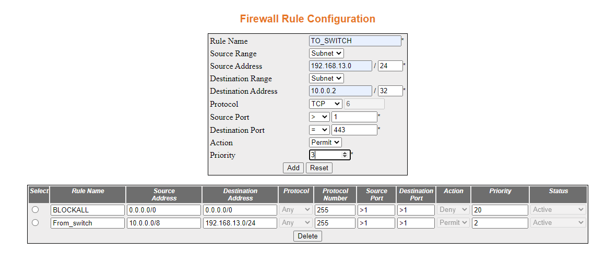Viewport: 605px width, 265px height.
Task: Click the Delete button
Action: click(307, 236)
